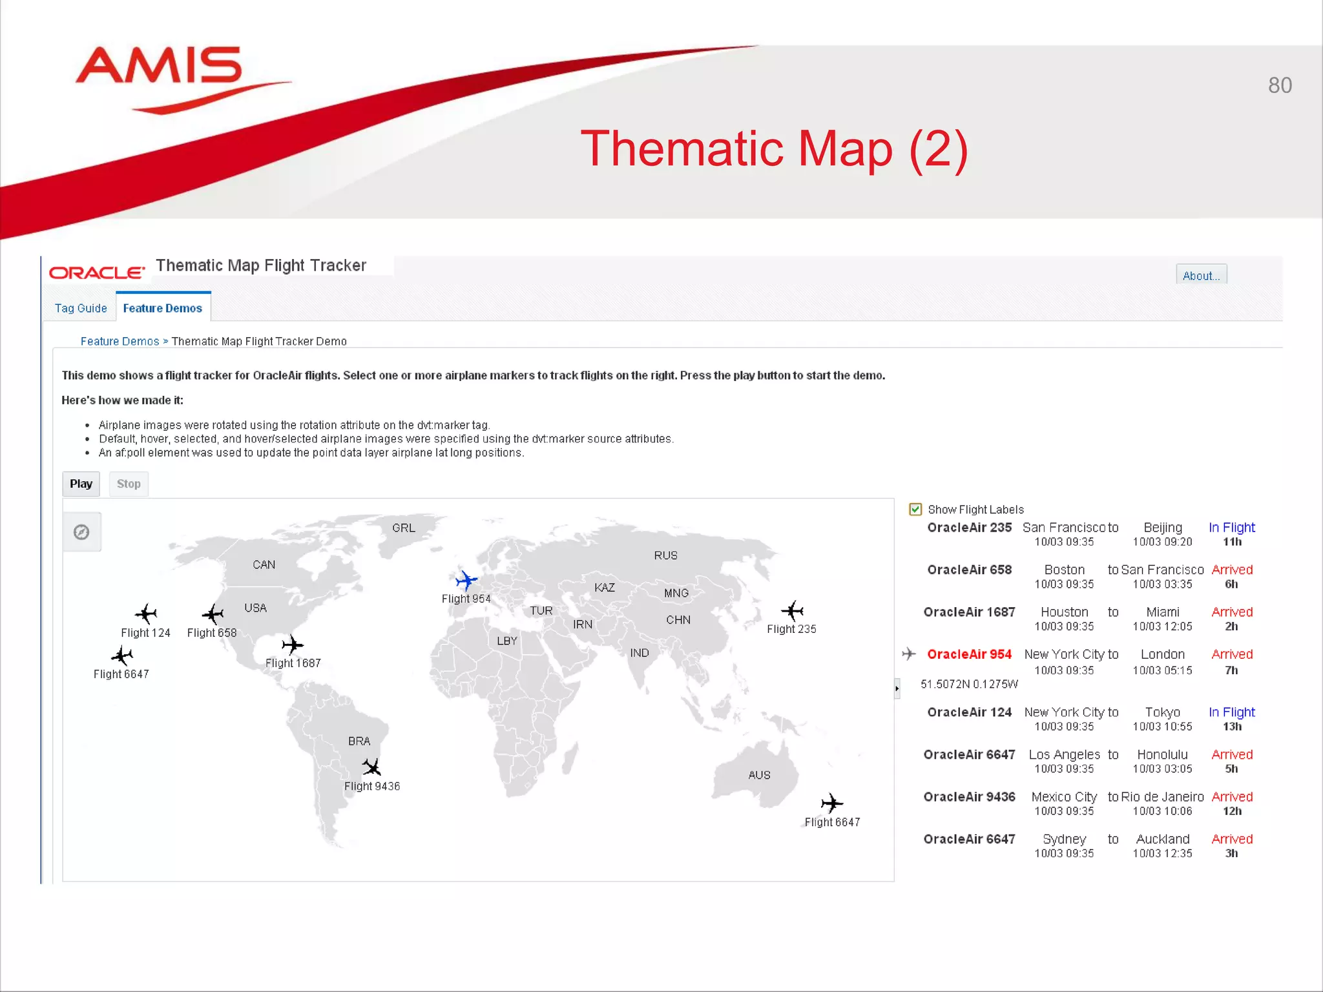Select the Flight 1687 airplane marker
The width and height of the screenshot is (1323, 992).
point(293,645)
